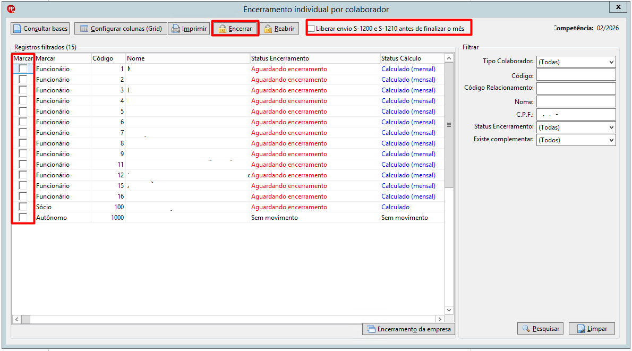
Task: Click the Nome filter input field
Action: [576, 101]
